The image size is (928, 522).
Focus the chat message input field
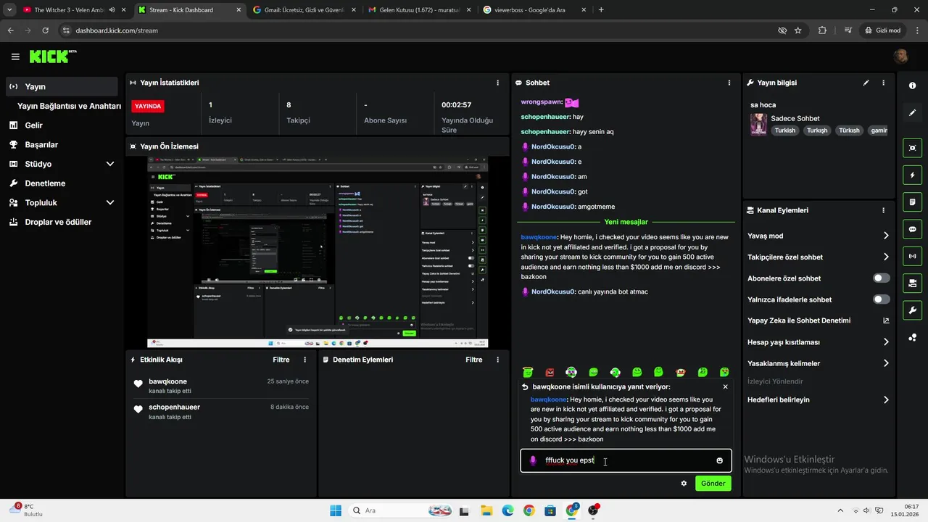pyautogui.click(x=625, y=460)
